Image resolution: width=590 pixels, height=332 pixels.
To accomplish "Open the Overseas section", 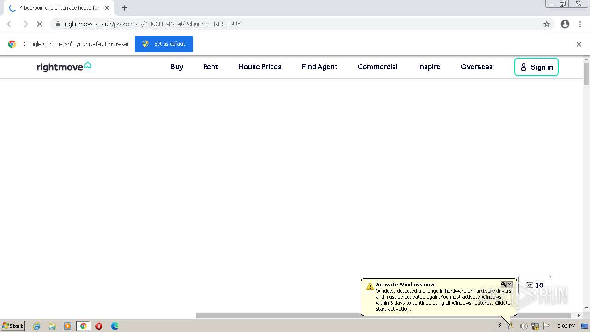I will [x=477, y=67].
